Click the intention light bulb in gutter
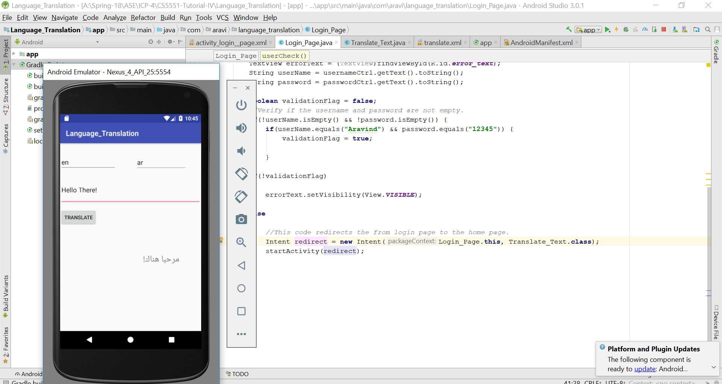 (x=221, y=240)
